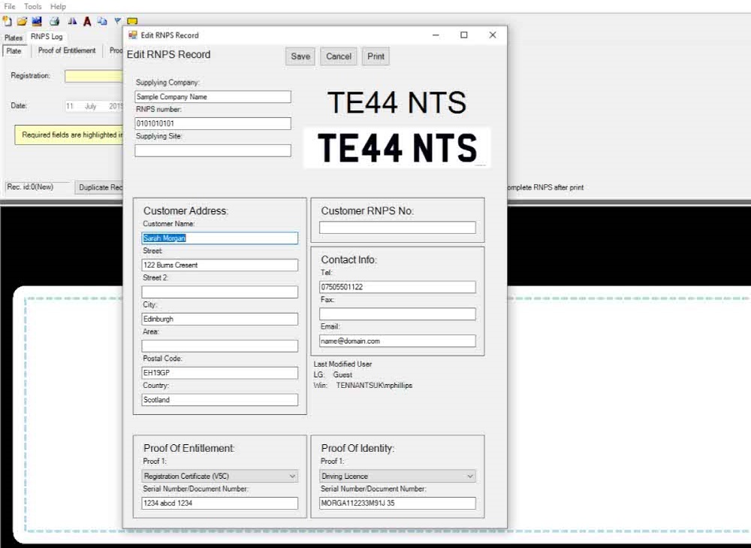The height and width of the screenshot is (548, 751).
Task: Switch to the RNPS Log tab
Action: pyautogui.click(x=47, y=36)
